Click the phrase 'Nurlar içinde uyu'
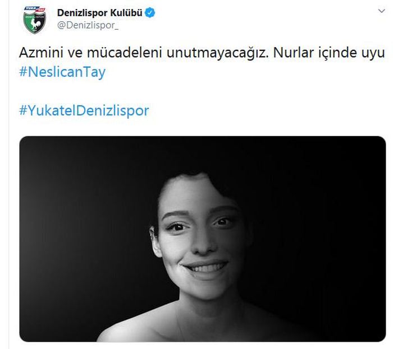This screenshot has width=393, height=349. coord(329,53)
